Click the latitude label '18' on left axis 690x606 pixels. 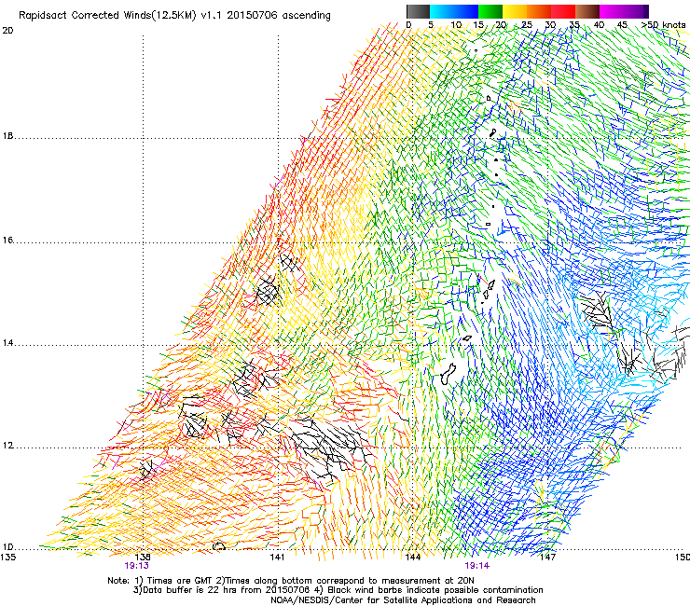[x=7, y=135]
